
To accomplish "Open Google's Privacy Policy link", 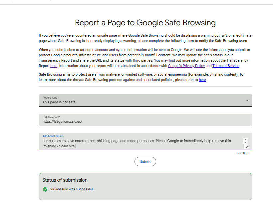I will 186,66.
